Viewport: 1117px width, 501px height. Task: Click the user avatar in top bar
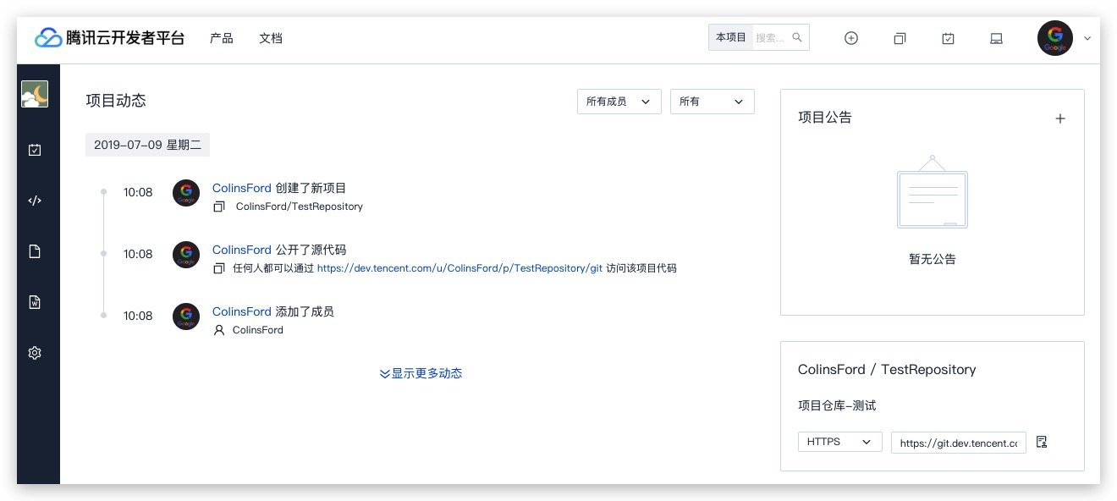tap(1054, 38)
